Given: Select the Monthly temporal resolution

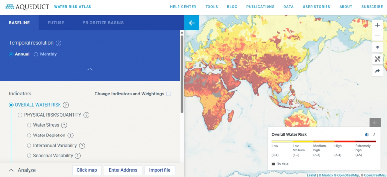Looking at the screenshot, I should [45, 54].
